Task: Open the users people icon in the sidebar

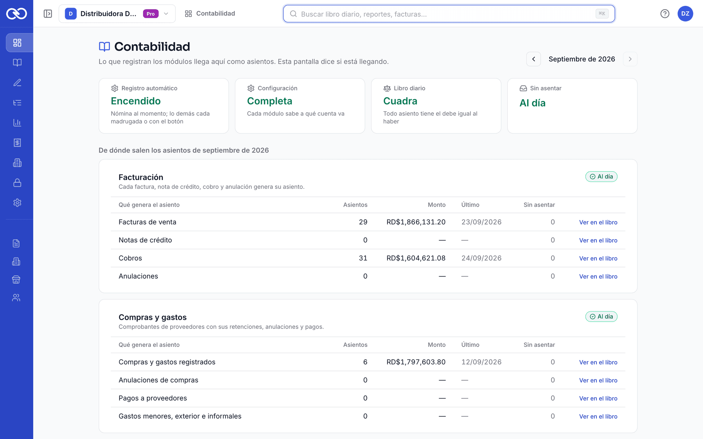Action: pyautogui.click(x=16, y=298)
